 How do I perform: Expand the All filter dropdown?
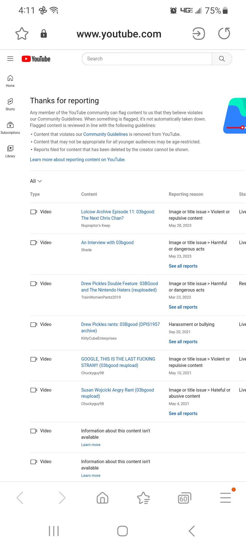click(36, 181)
